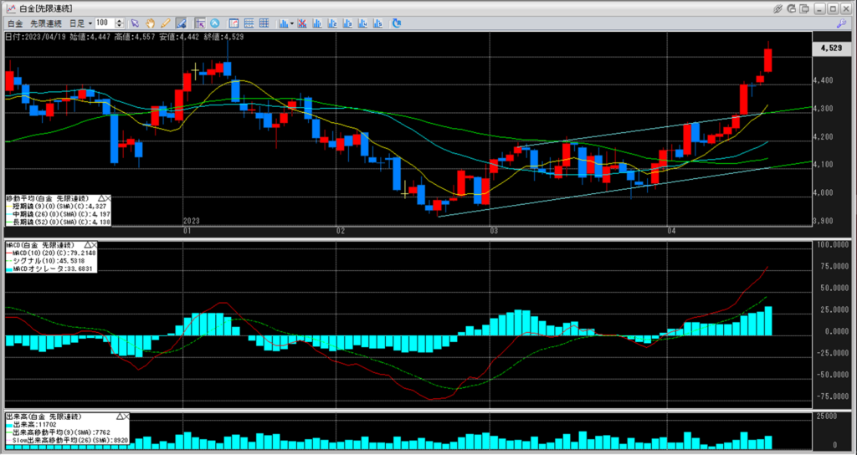Open the 白金 symbol menu
This screenshot has height=455, width=857.
(x=15, y=23)
